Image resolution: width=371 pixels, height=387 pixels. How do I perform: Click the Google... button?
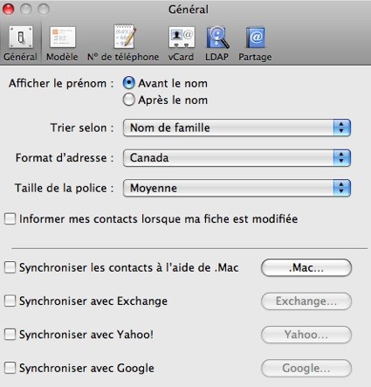point(306,368)
